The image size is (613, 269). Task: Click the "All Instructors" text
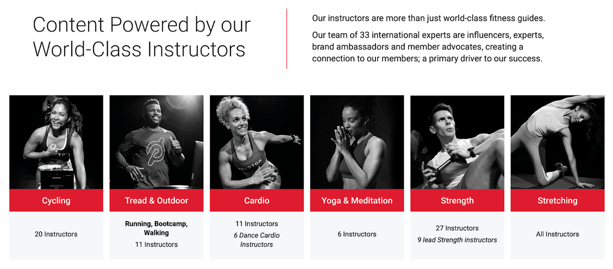(x=557, y=234)
